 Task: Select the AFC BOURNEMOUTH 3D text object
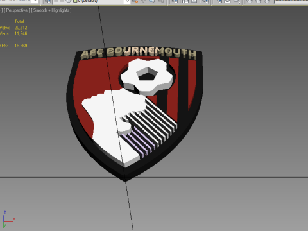(138, 53)
